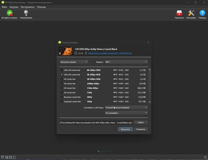
Task: Open the Инструменты menu
Action: pos(28,7)
